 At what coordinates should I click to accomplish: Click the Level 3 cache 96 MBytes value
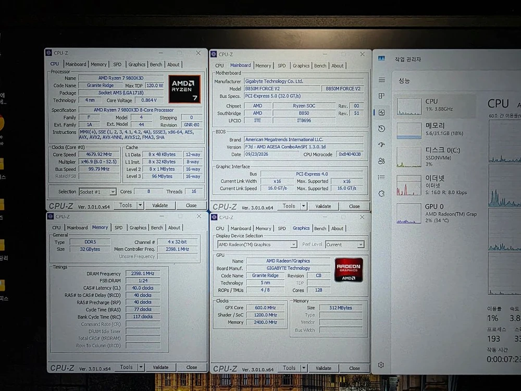[162, 176]
